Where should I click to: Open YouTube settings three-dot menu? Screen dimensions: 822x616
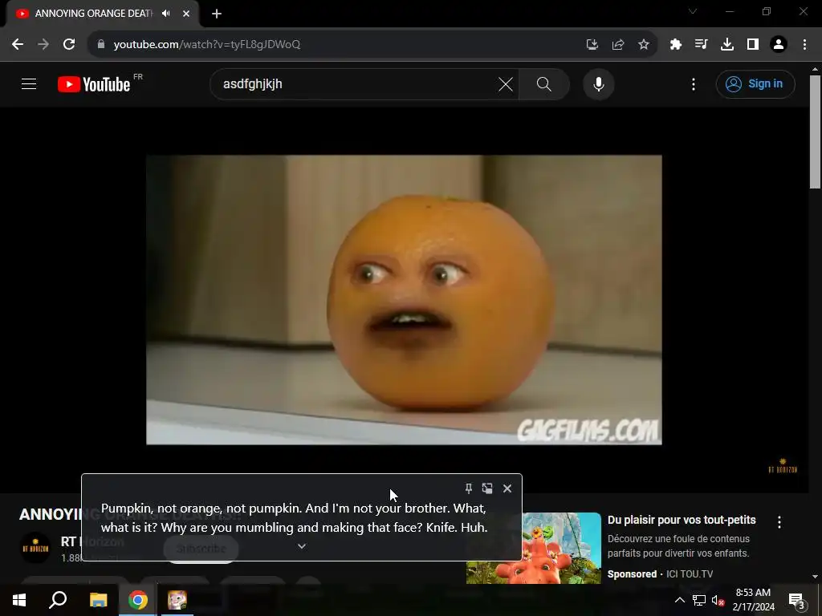[x=694, y=83]
